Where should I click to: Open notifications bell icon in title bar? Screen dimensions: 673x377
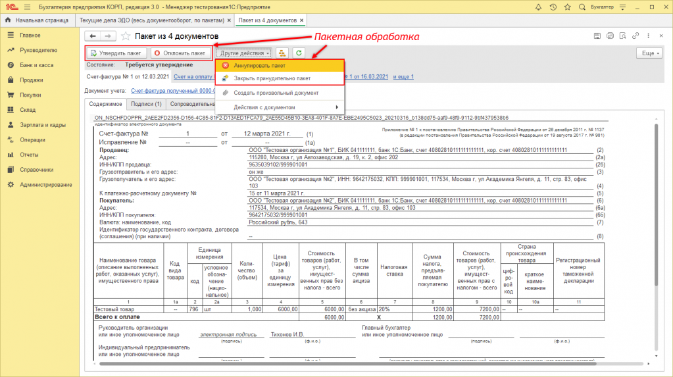coord(538,7)
